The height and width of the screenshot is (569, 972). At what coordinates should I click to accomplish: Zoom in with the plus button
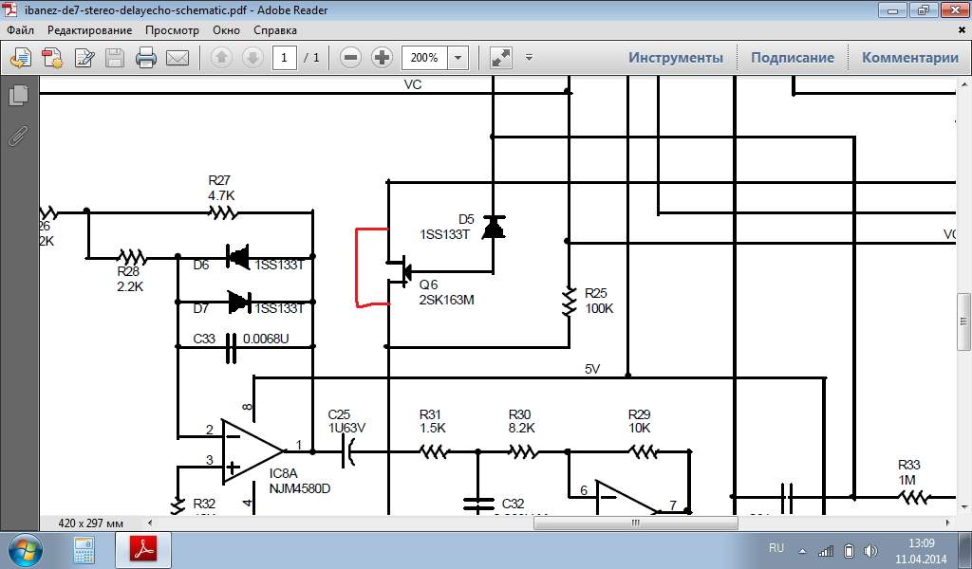(x=382, y=58)
